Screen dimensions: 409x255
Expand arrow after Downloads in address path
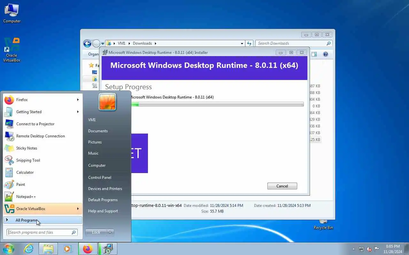tap(156, 43)
